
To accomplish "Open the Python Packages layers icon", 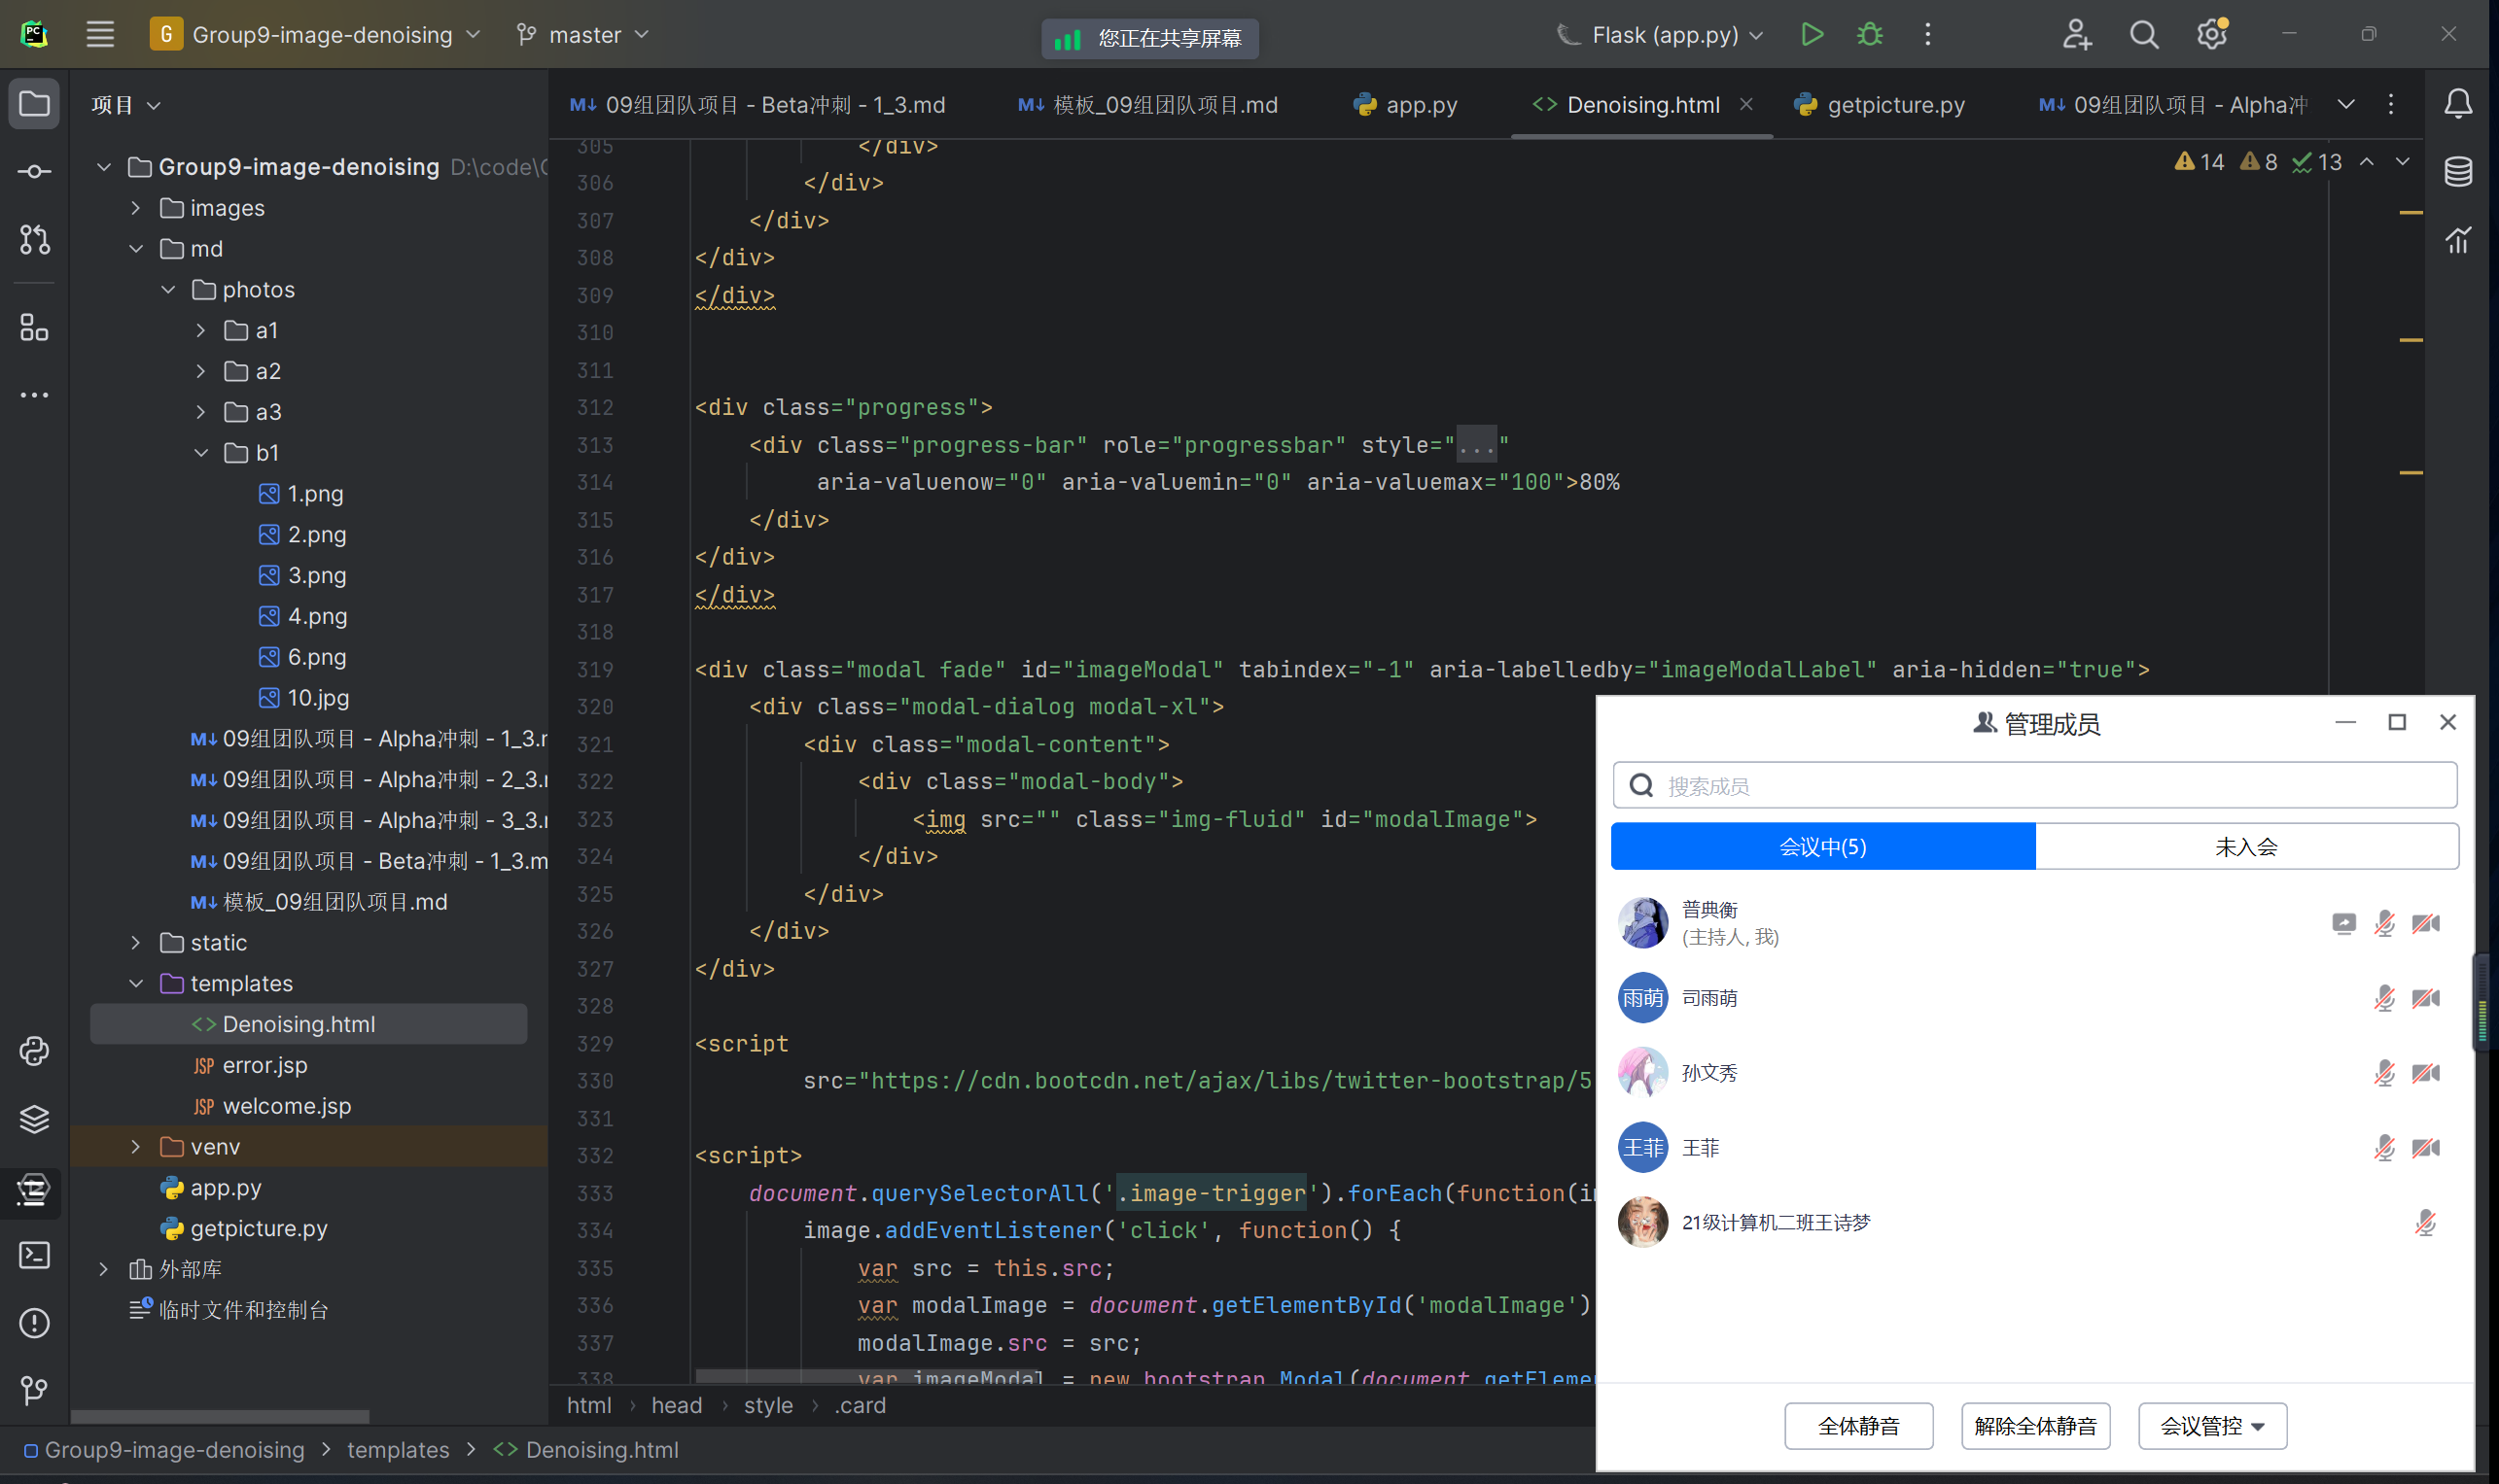I will click(34, 1119).
